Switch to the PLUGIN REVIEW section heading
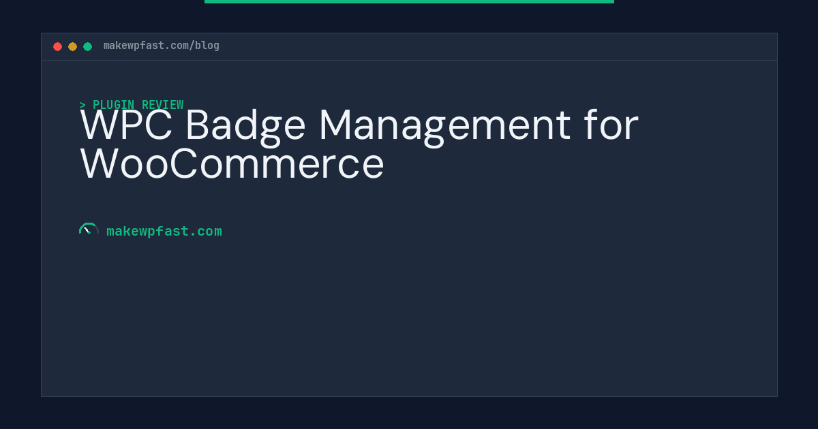 click(138, 105)
